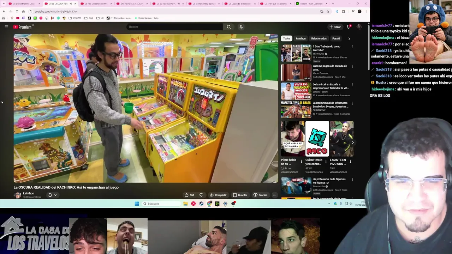Viewport: 452px width, 254px height.
Task: Switch to 'Stream - Kick Dashboard' browser tab
Action: (311, 4)
